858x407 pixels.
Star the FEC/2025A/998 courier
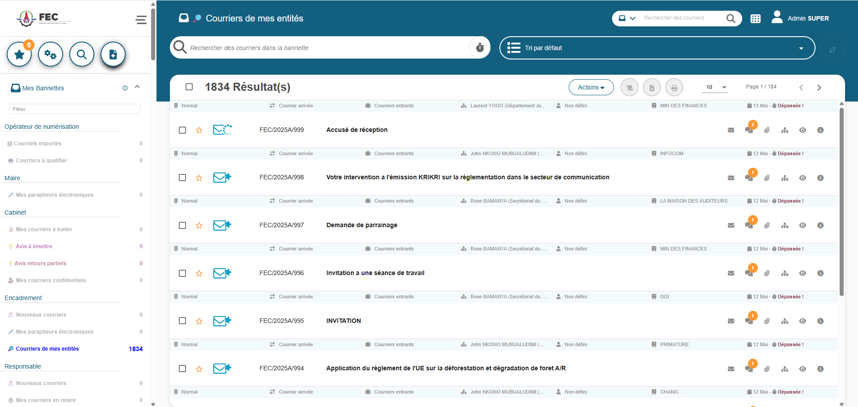click(199, 178)
